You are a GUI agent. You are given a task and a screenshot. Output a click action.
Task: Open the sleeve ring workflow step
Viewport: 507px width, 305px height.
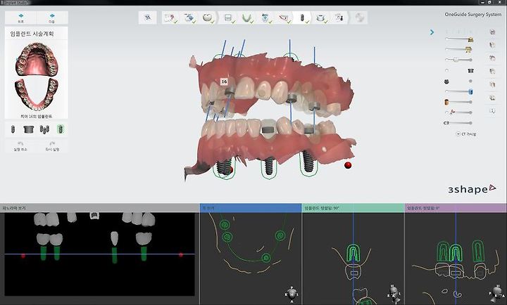320,18
